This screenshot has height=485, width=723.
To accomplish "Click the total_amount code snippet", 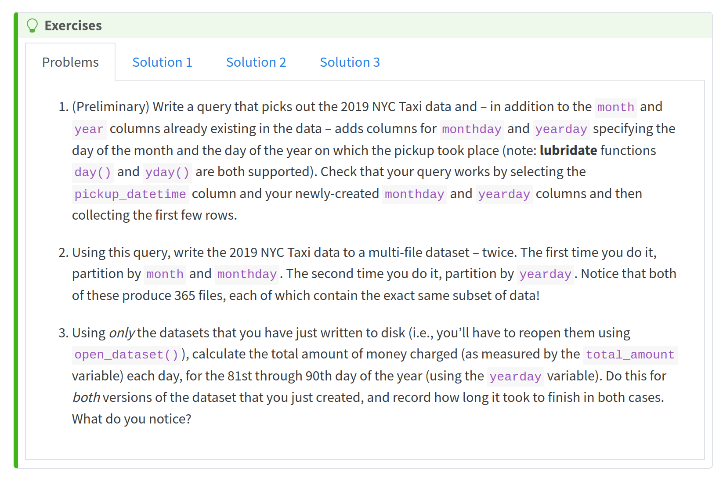I will coord(630,355).
